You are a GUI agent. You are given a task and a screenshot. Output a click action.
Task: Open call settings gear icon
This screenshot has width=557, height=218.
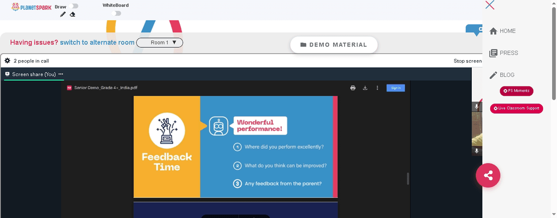coord(7,61)
